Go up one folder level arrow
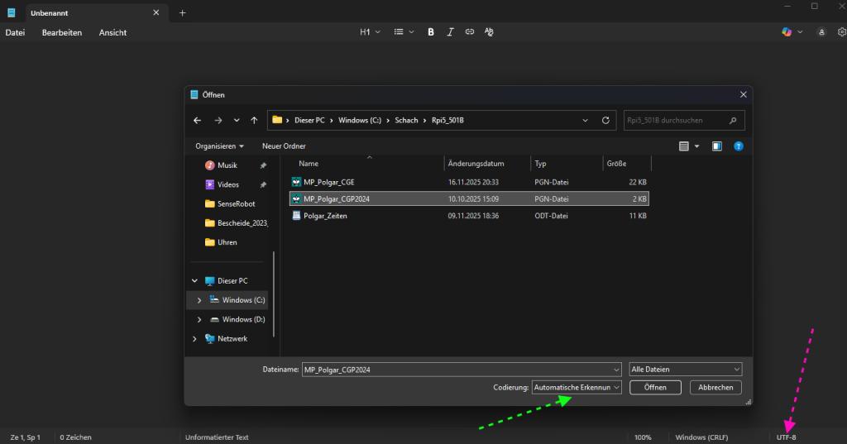The height and width of the screenshot is (444, 847). pos(254,120)
